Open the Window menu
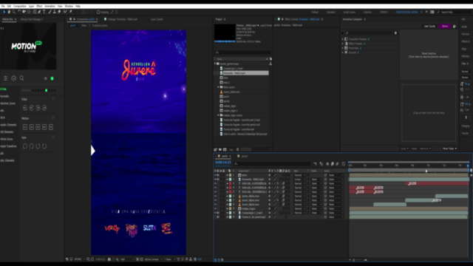 pyautogui.click(x=69, y=6)
